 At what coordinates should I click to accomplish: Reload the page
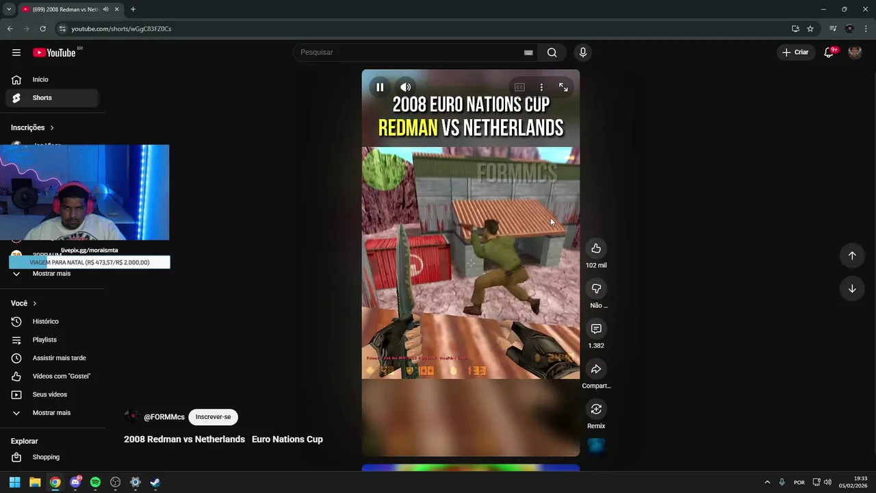click(x=42, y=29)
